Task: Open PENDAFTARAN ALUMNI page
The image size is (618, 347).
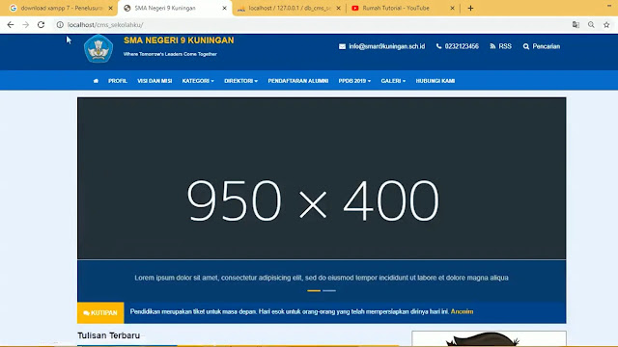Action: click(298, 81)
